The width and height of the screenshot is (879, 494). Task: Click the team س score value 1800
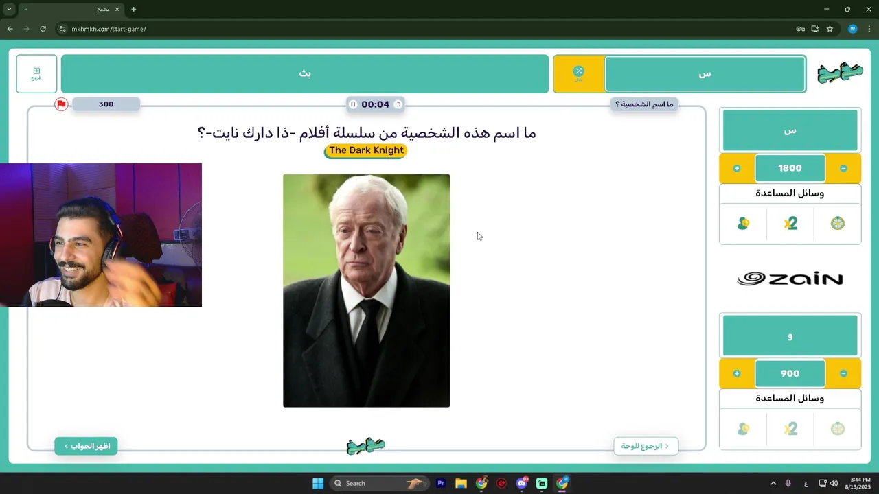790,168
